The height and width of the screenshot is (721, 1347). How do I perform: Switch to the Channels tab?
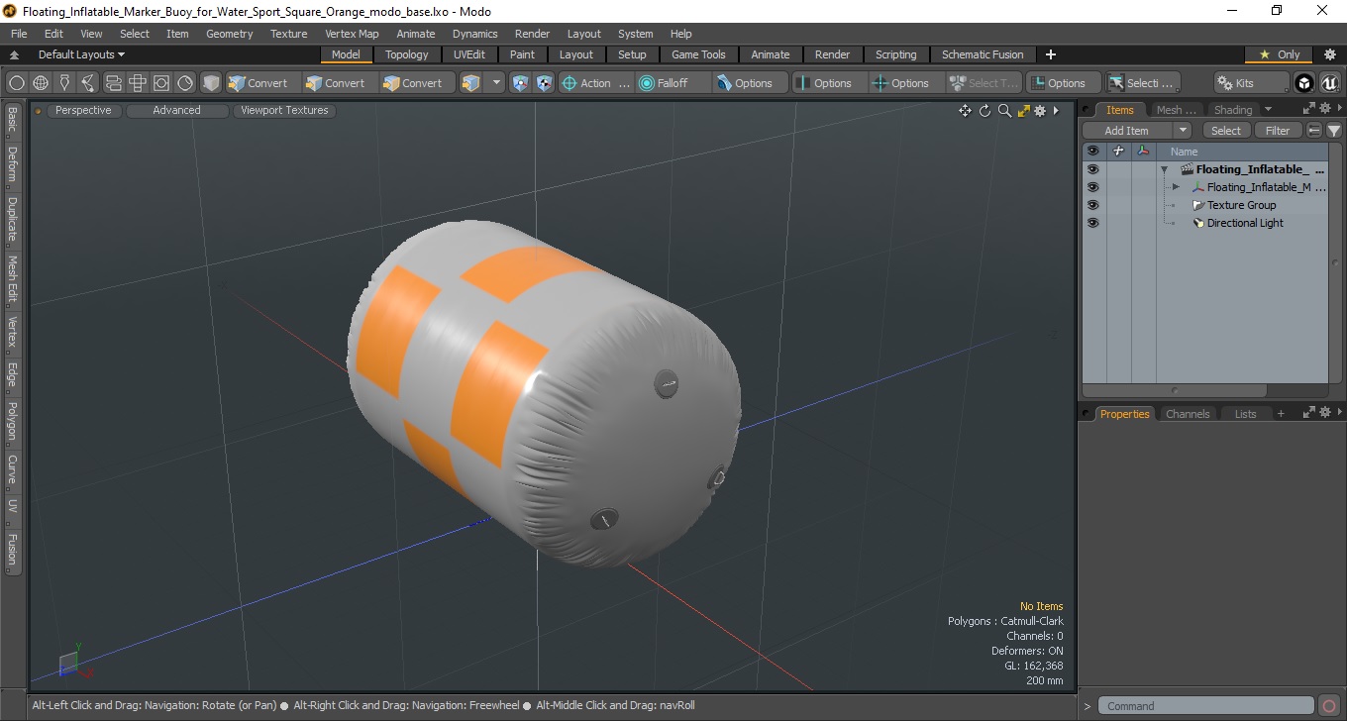[1188, 414]
